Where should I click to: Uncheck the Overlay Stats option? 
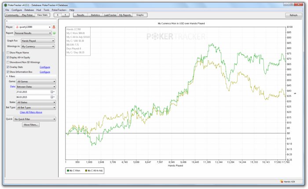click(x=8, y=67)
